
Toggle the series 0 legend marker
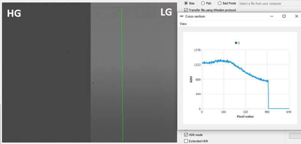(x=236, y=43)
